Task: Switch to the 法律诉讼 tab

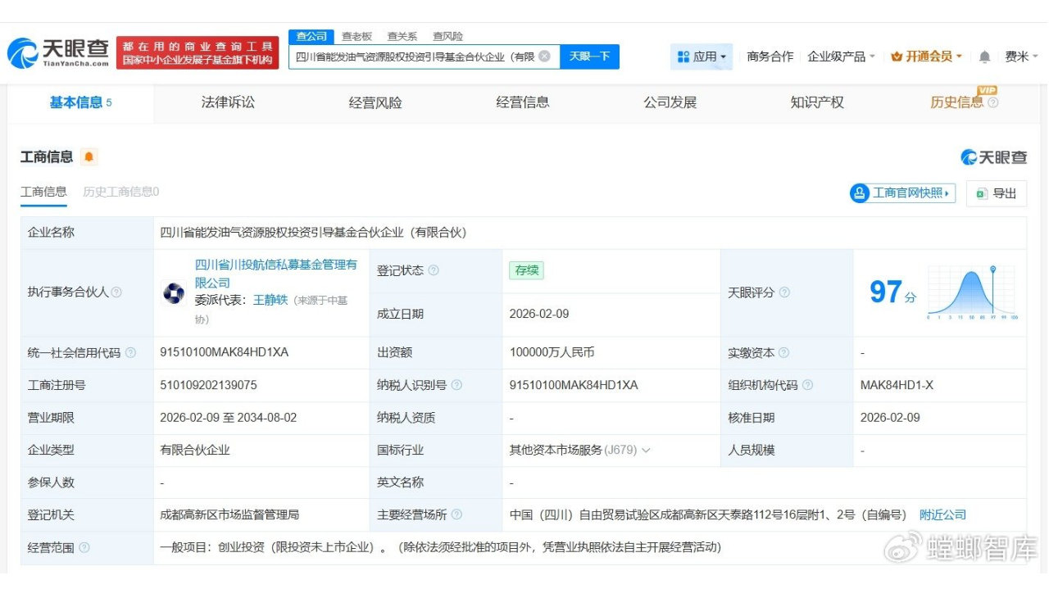Action: click(x=227, y=103)
